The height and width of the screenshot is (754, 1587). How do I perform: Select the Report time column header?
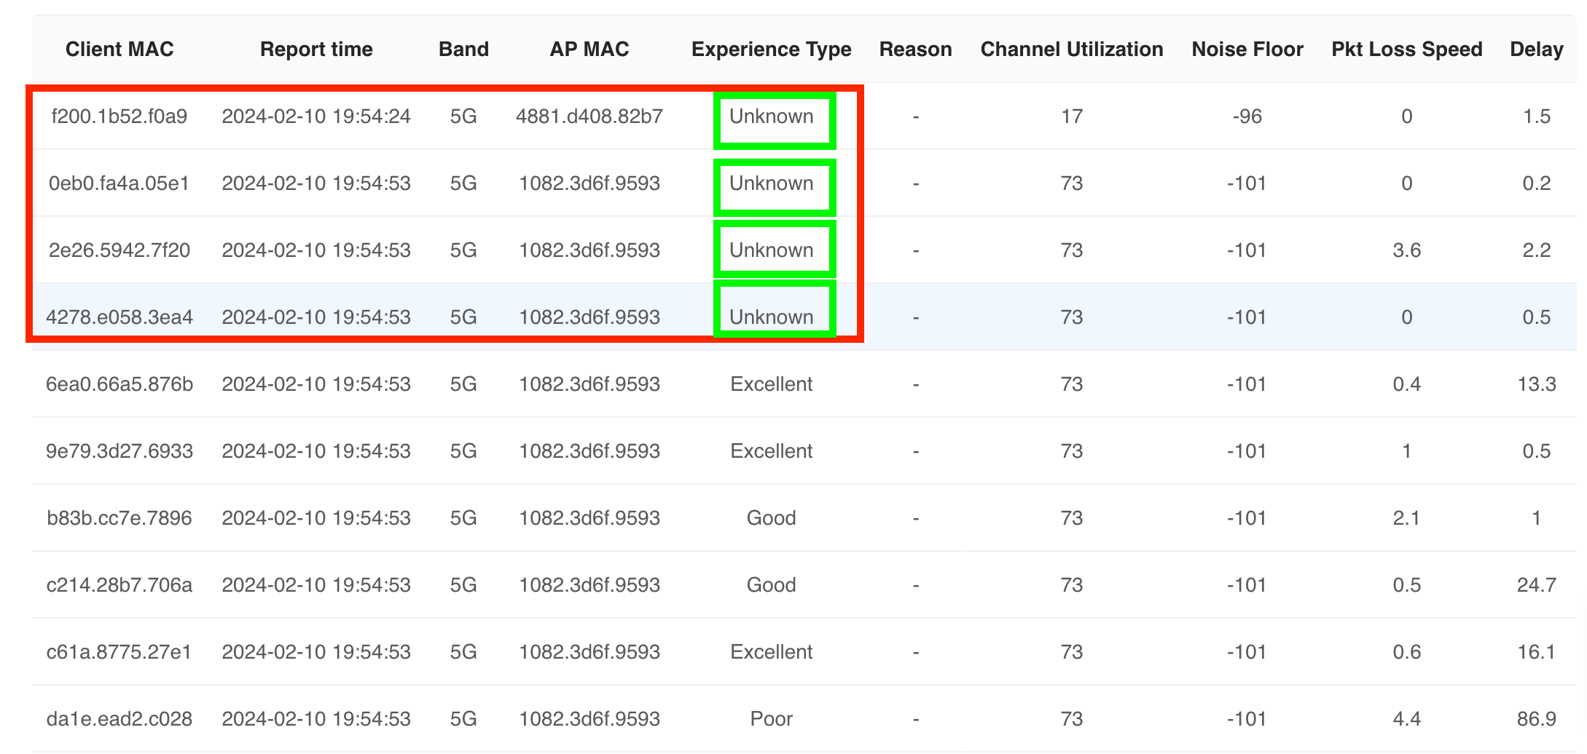[316, 49]
